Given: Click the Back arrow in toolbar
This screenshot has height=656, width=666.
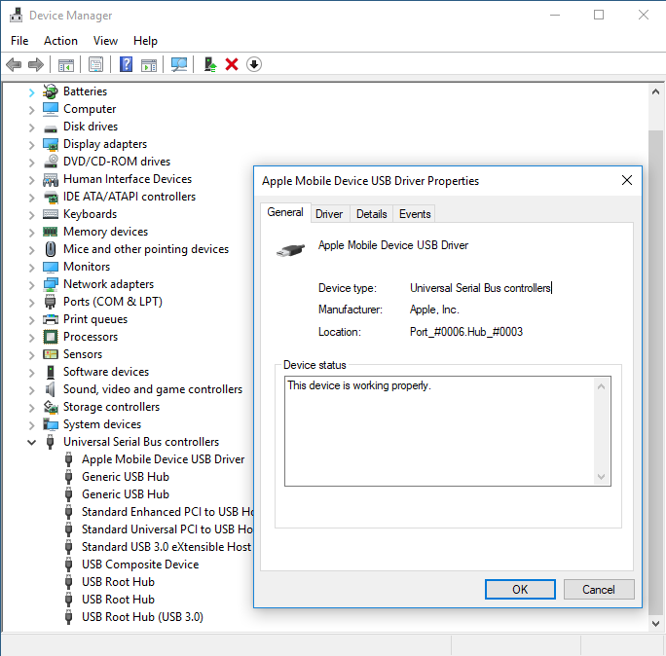Looking at the screenshot, I should [14, 64].
